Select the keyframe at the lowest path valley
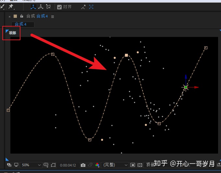 pyautogui.click(x=90, y=140)
